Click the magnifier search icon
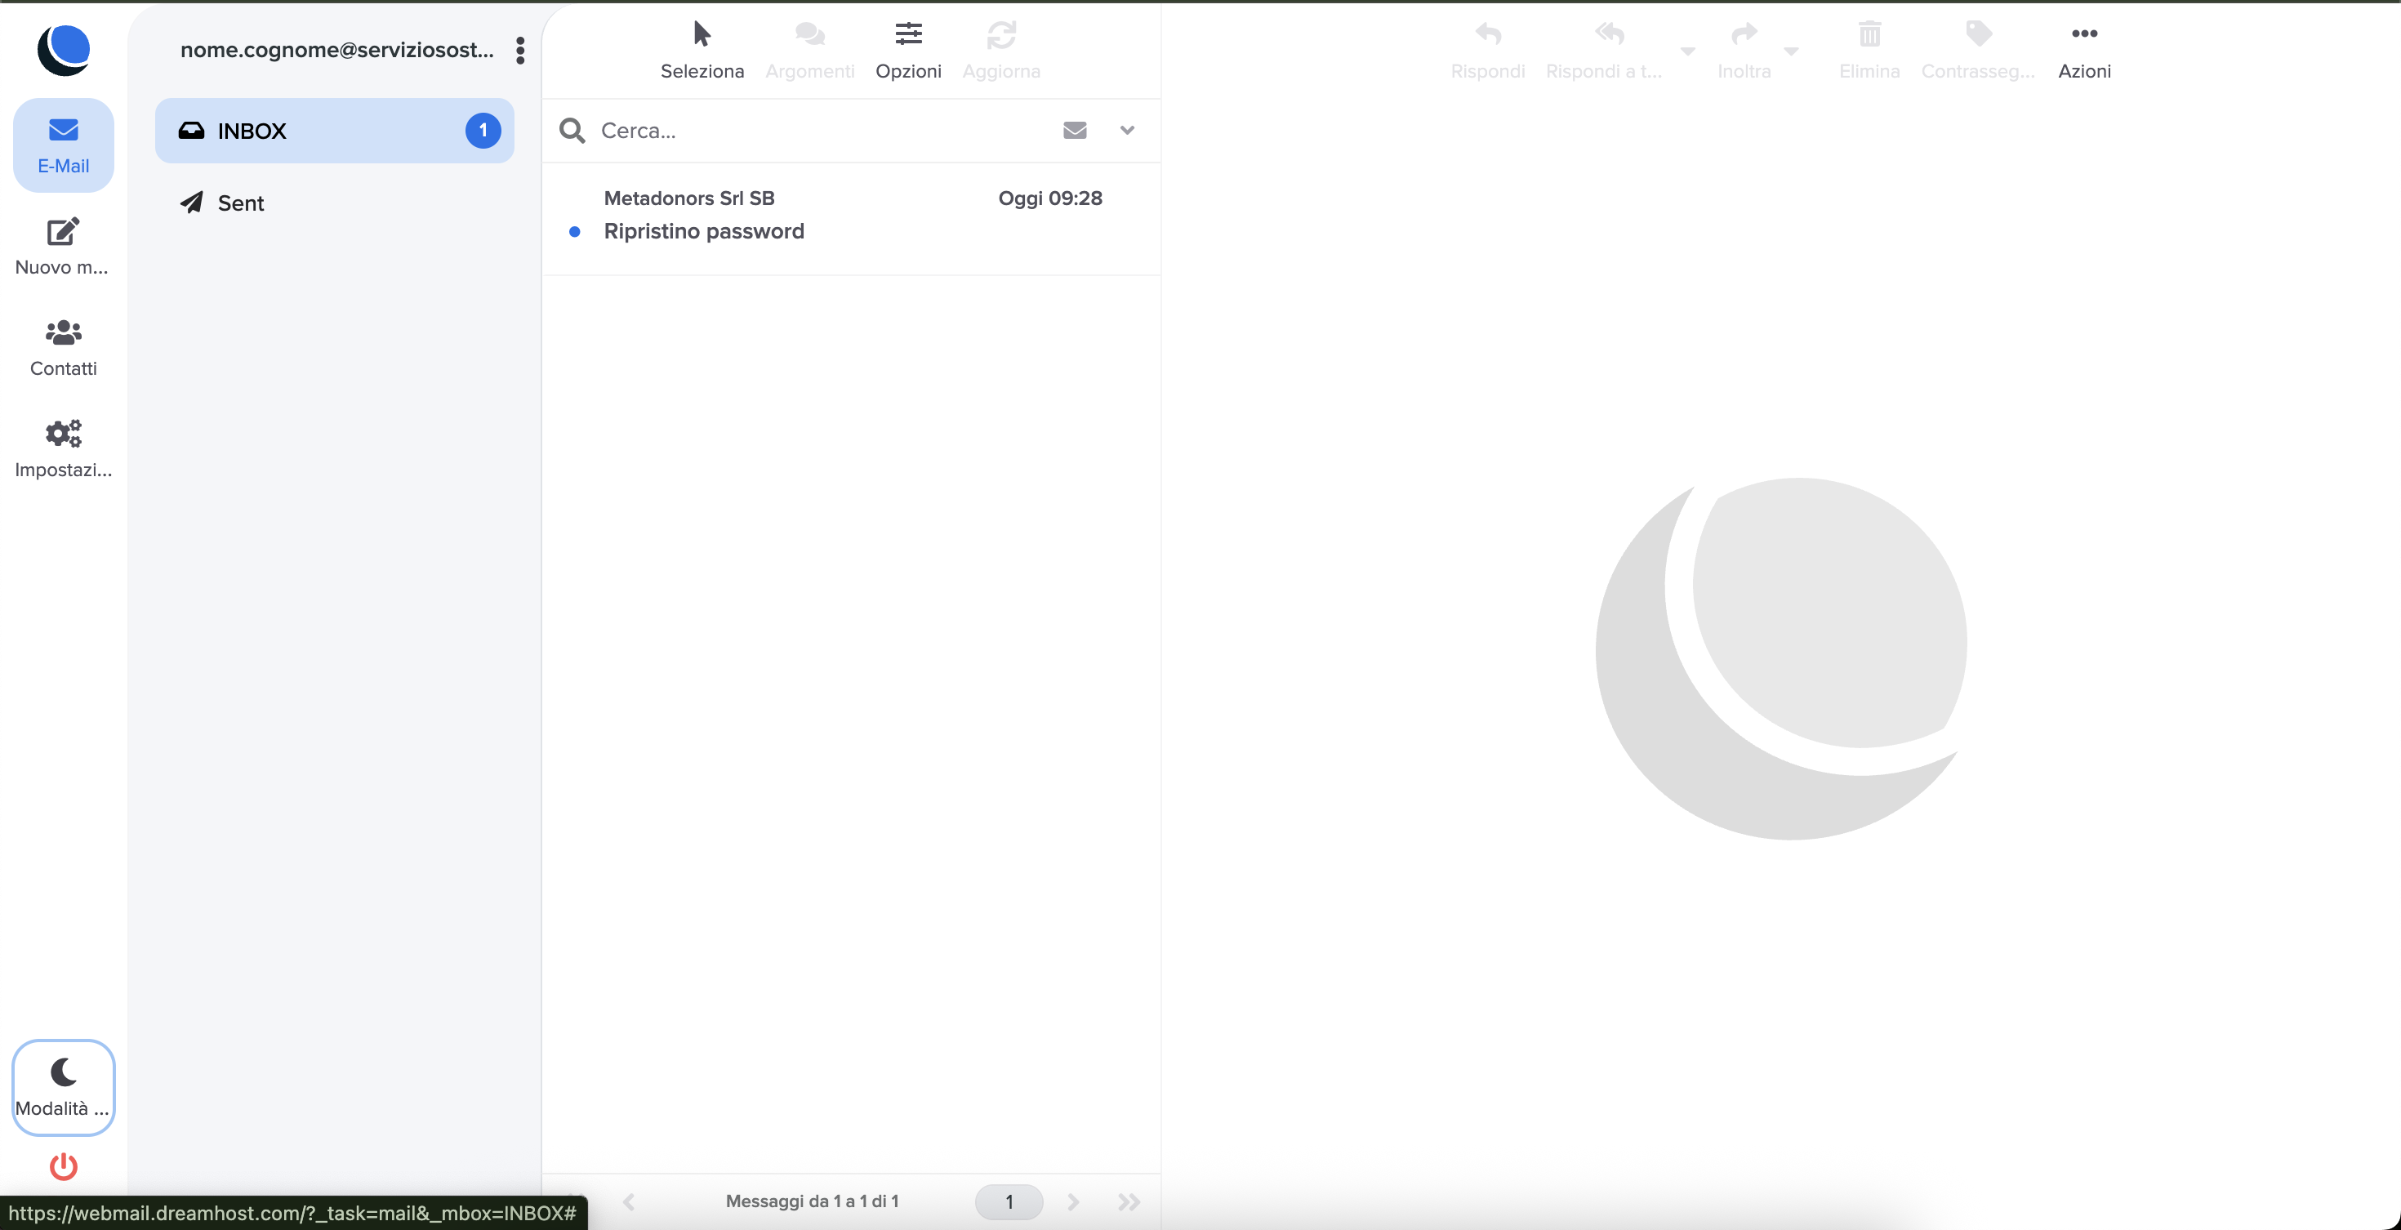This screenshot has height=1230, width=2401. click(572, 131)
